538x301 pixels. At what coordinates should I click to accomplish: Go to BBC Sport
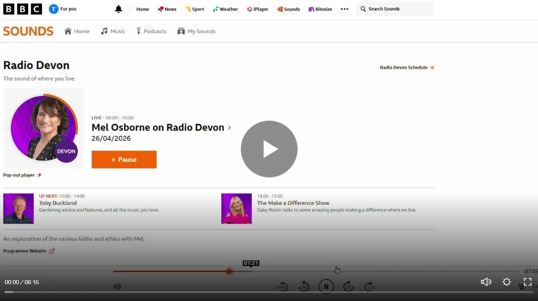195,9
